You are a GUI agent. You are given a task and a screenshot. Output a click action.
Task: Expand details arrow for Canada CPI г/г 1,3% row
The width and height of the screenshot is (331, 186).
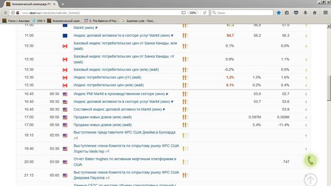pyautogui.click(x=306, y=78)
